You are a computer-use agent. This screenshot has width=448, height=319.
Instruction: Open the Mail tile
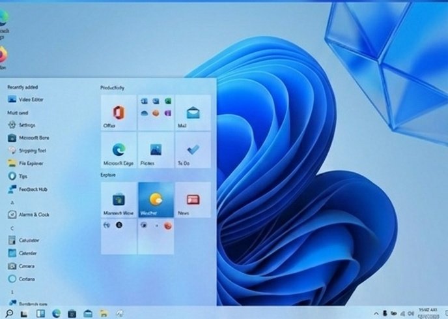(x=193, y=113)
